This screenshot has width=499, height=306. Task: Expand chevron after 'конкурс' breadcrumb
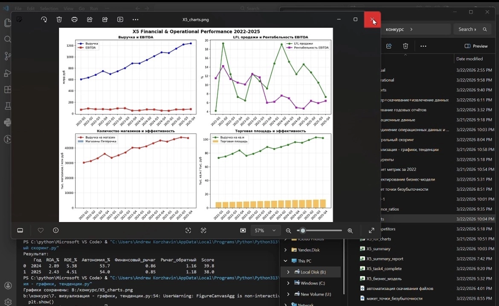(x=412, y=29)
